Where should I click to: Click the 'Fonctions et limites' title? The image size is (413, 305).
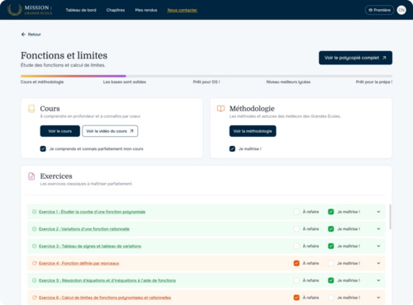point(64,55)
